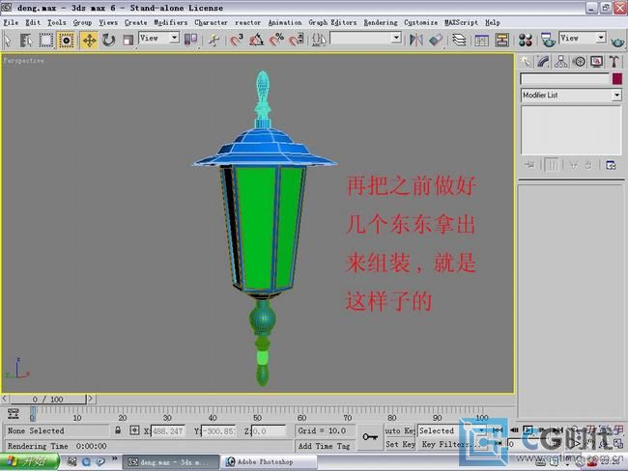Image resolution: width=628 pixels, height=471 pixels.
Task: Toggle the 3D Snaps button
Action: tap(237, 40)
